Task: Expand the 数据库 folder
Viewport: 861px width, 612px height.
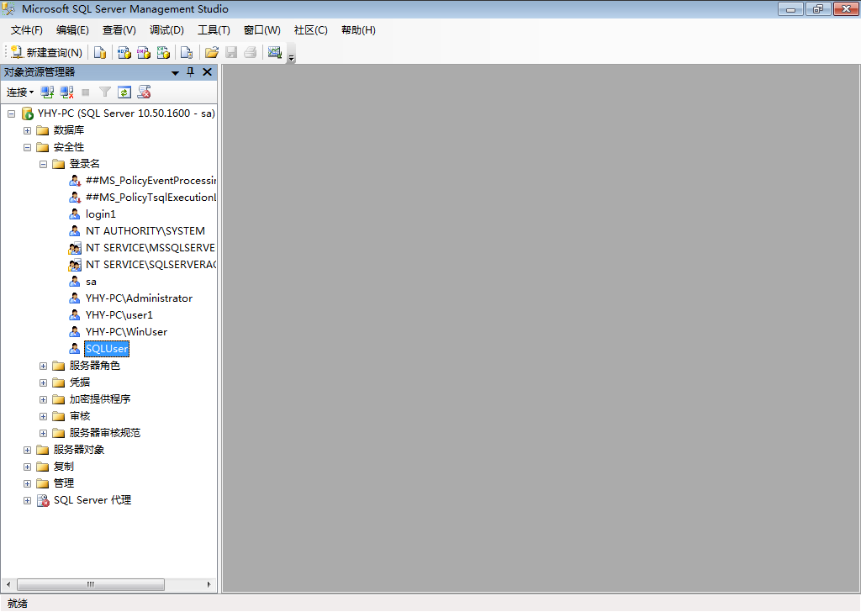Action: (x=27, y=130)
